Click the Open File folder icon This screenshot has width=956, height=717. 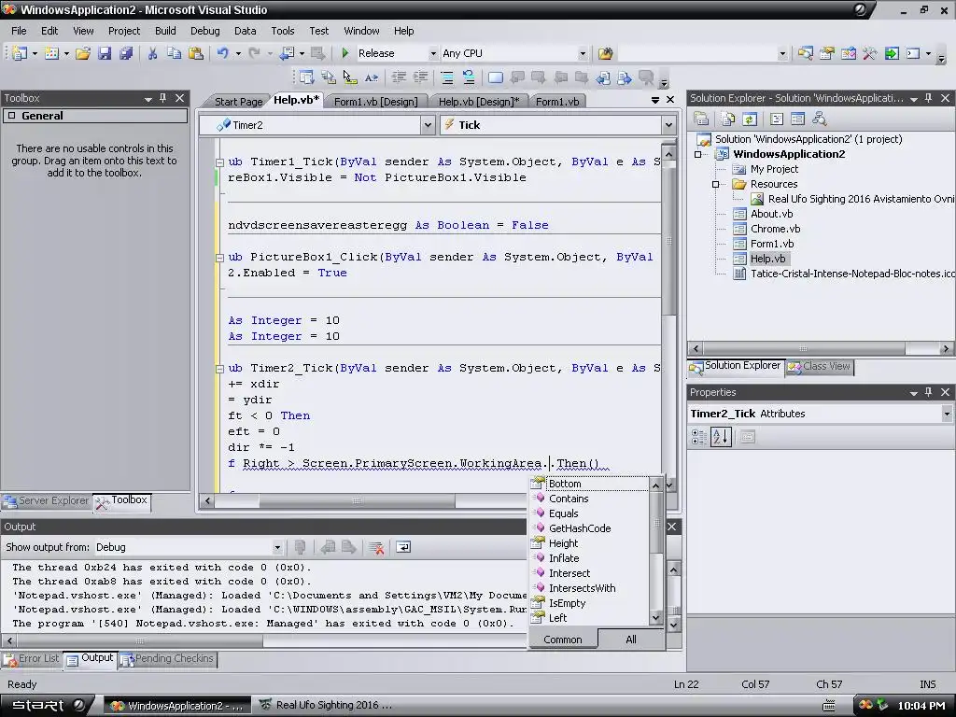coord(83,53)
